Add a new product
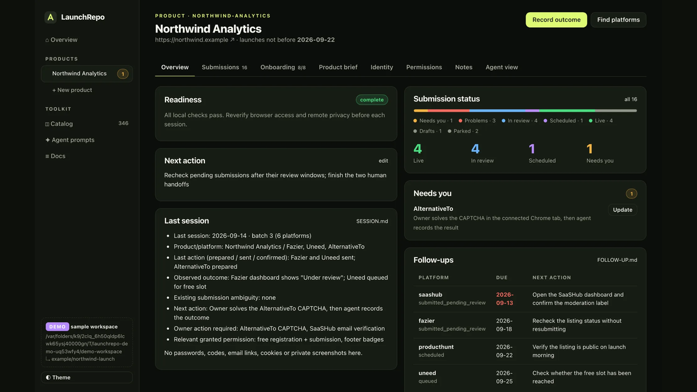This screenshot has width=697, height=392. pyautogui.click(x=72, y=90)
